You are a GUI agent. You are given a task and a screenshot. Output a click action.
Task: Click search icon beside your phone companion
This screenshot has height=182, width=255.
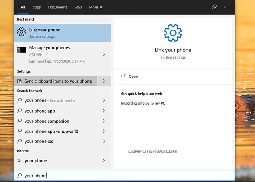coord(20,121)
